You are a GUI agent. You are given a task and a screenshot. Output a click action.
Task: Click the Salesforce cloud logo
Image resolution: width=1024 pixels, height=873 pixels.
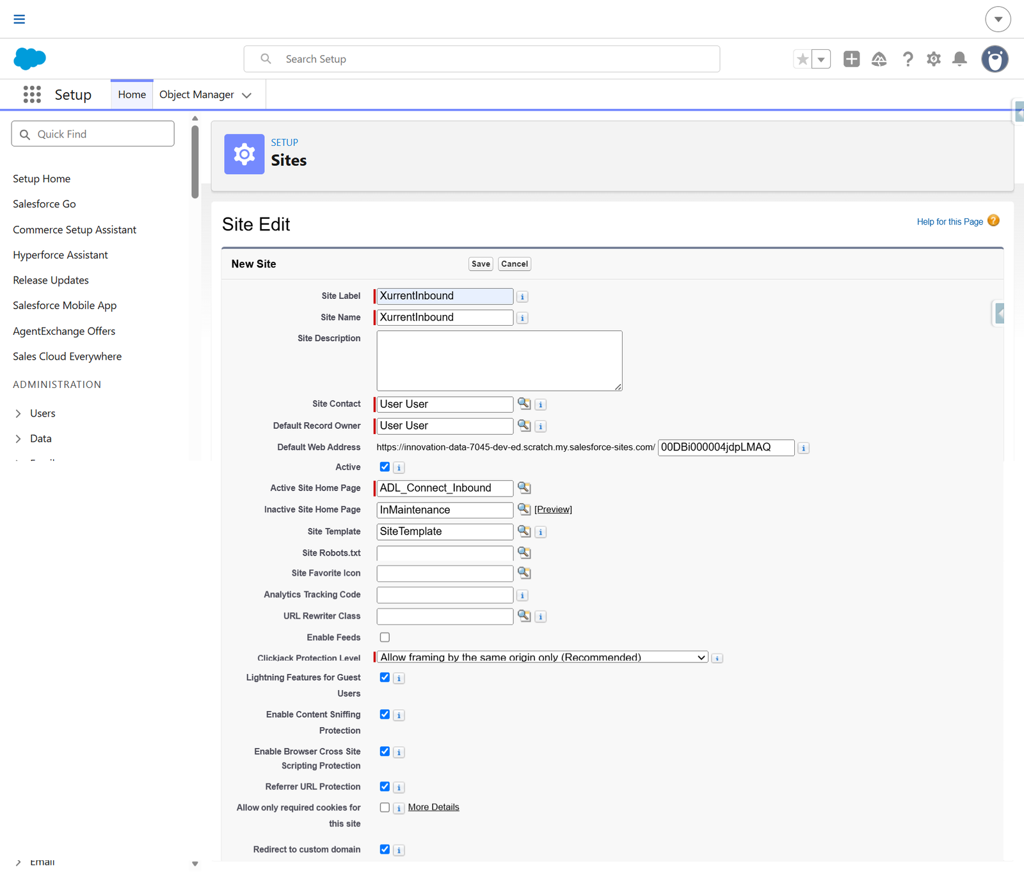coord(29,59)
